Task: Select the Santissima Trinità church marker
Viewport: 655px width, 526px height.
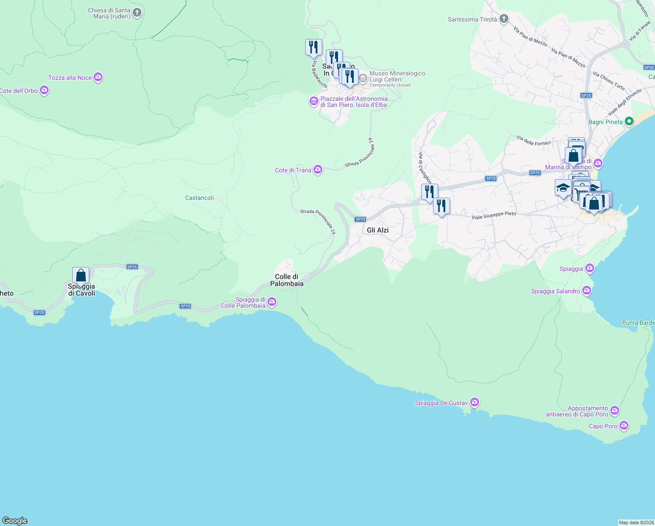Action: click(x=503, y=19)
